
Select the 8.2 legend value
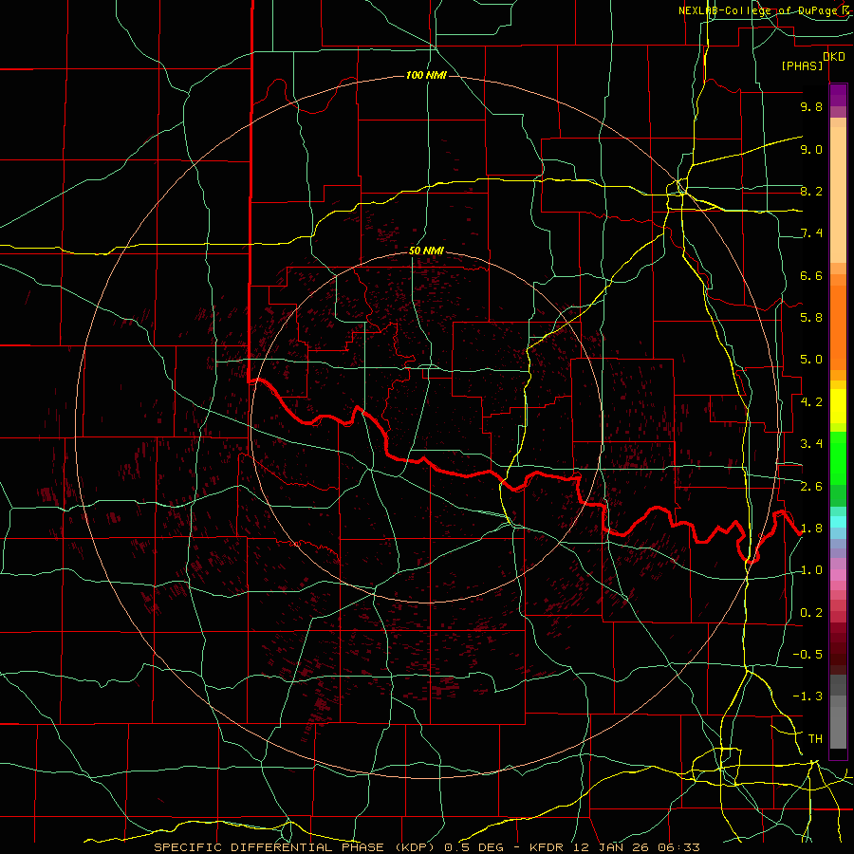coord(811,191)
